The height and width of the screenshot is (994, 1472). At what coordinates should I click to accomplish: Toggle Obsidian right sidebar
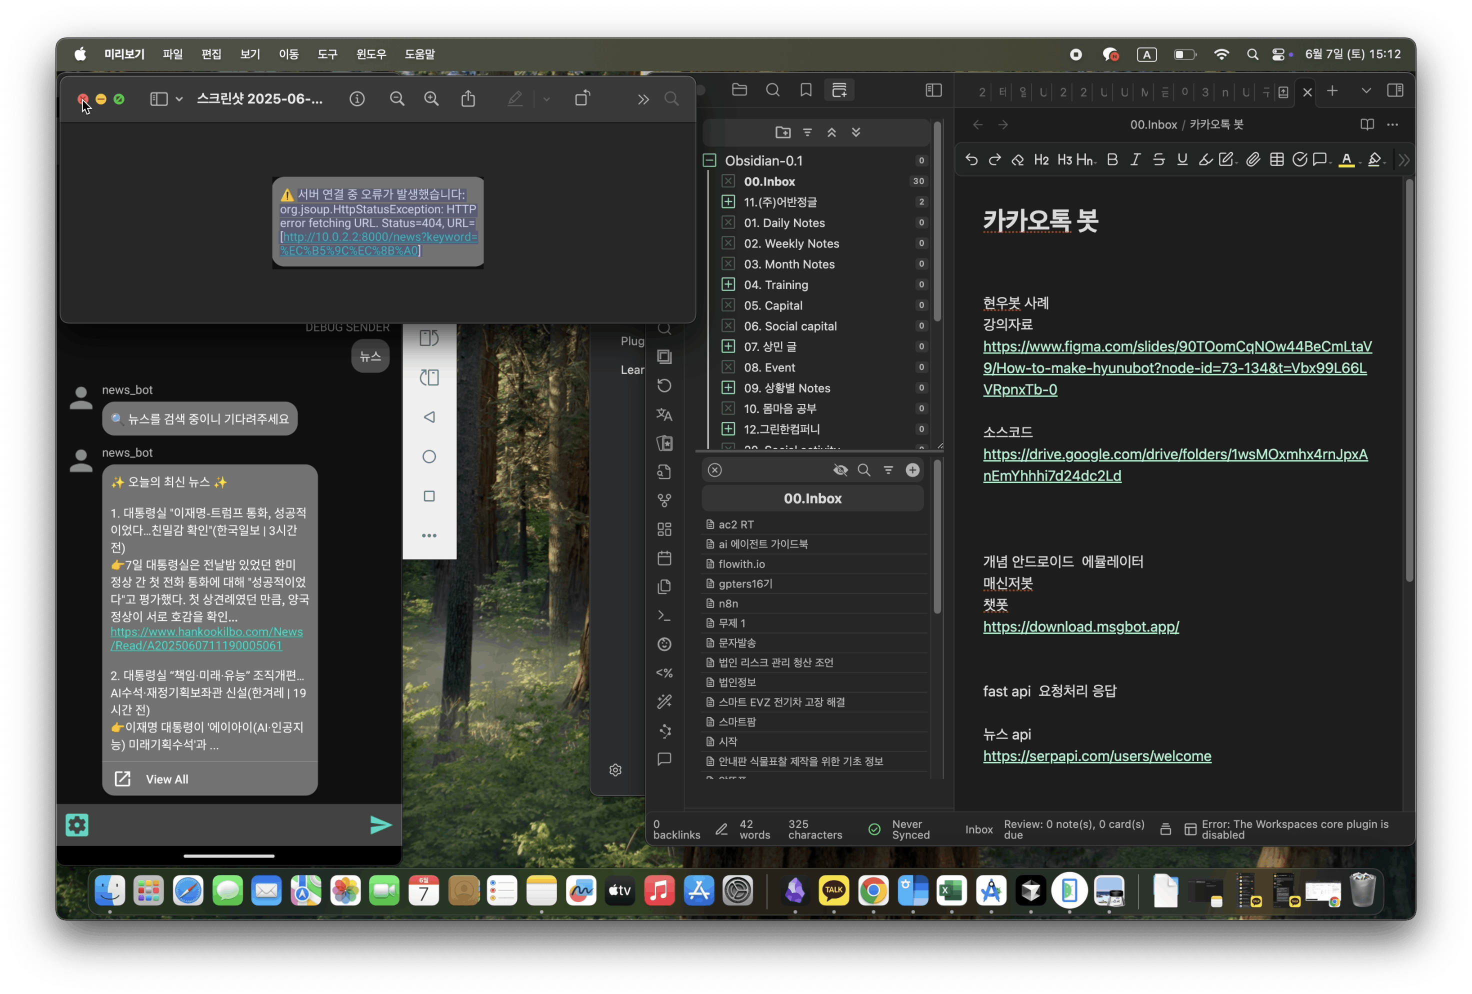click(x=1394, y=90)
